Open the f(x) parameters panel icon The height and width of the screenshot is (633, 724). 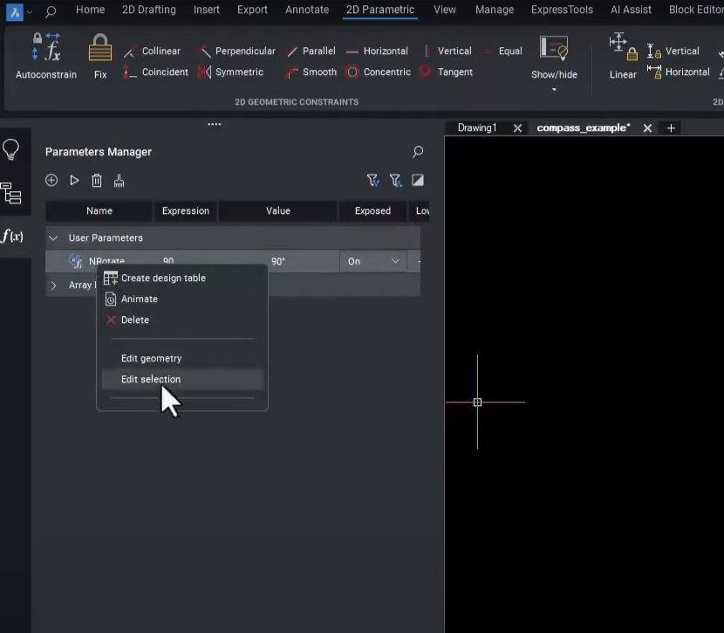14,234
